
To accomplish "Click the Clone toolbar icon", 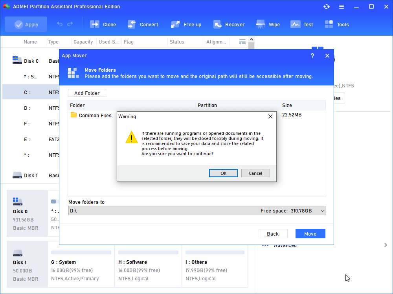I will click(x=95, y=24).
